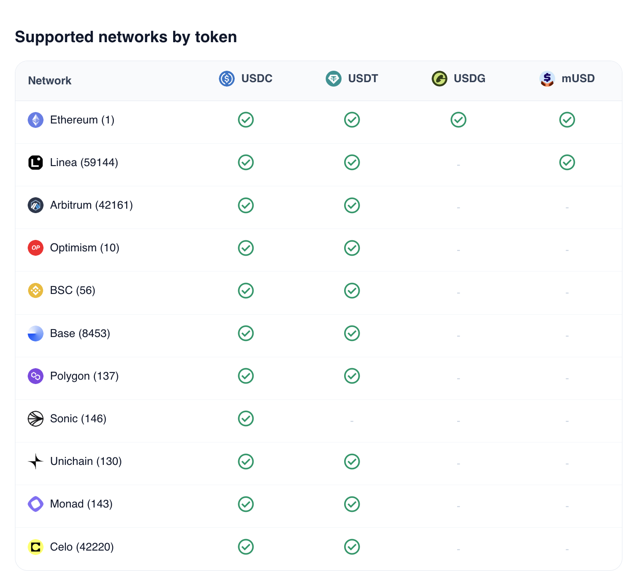Click the USDC checkmark in Monad row
Viewport: 640px width, 580px height.
246,504
